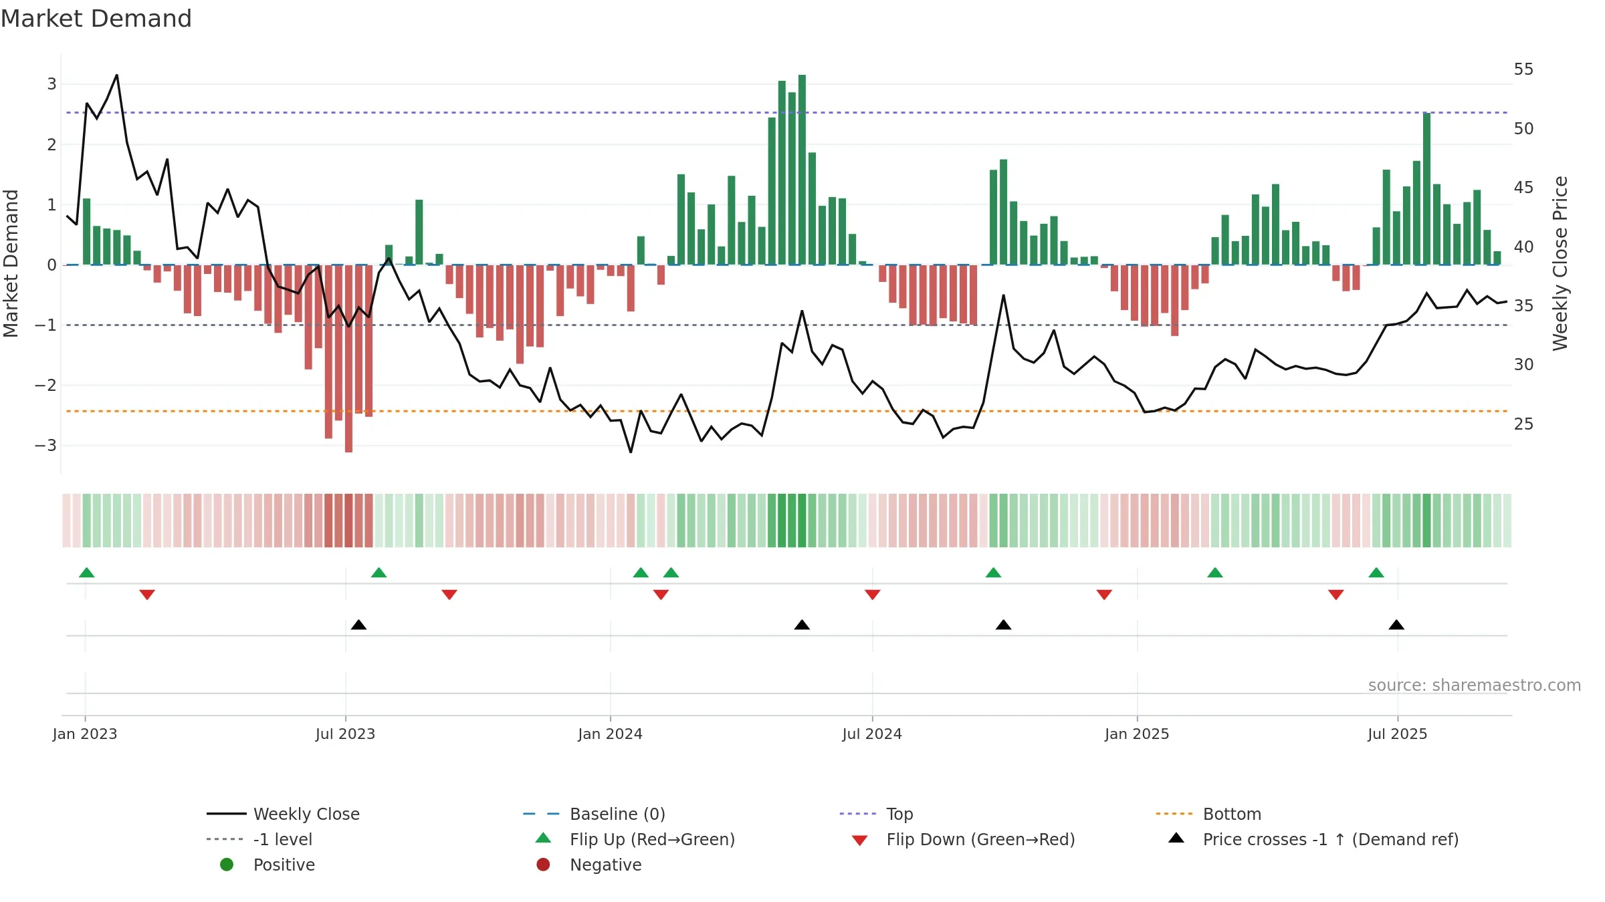
Task: Click the Jul 2024 axis label
Action: pyautogui.click(x=872, y=734)
